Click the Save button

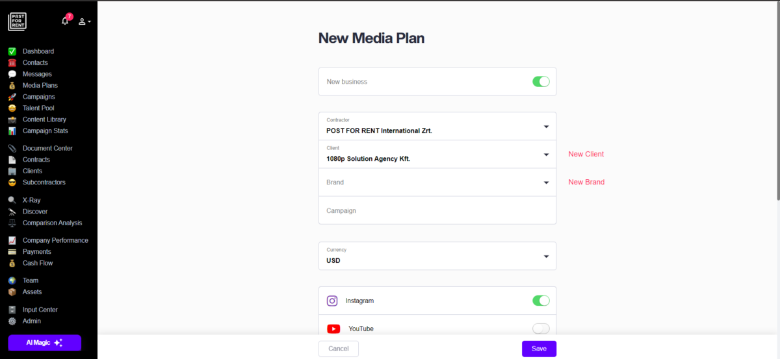(539, 349)
